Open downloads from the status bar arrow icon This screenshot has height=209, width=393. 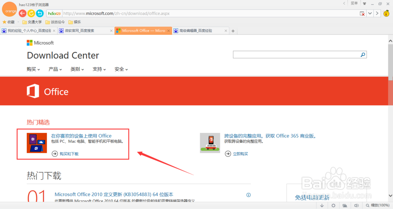[322, 205]
